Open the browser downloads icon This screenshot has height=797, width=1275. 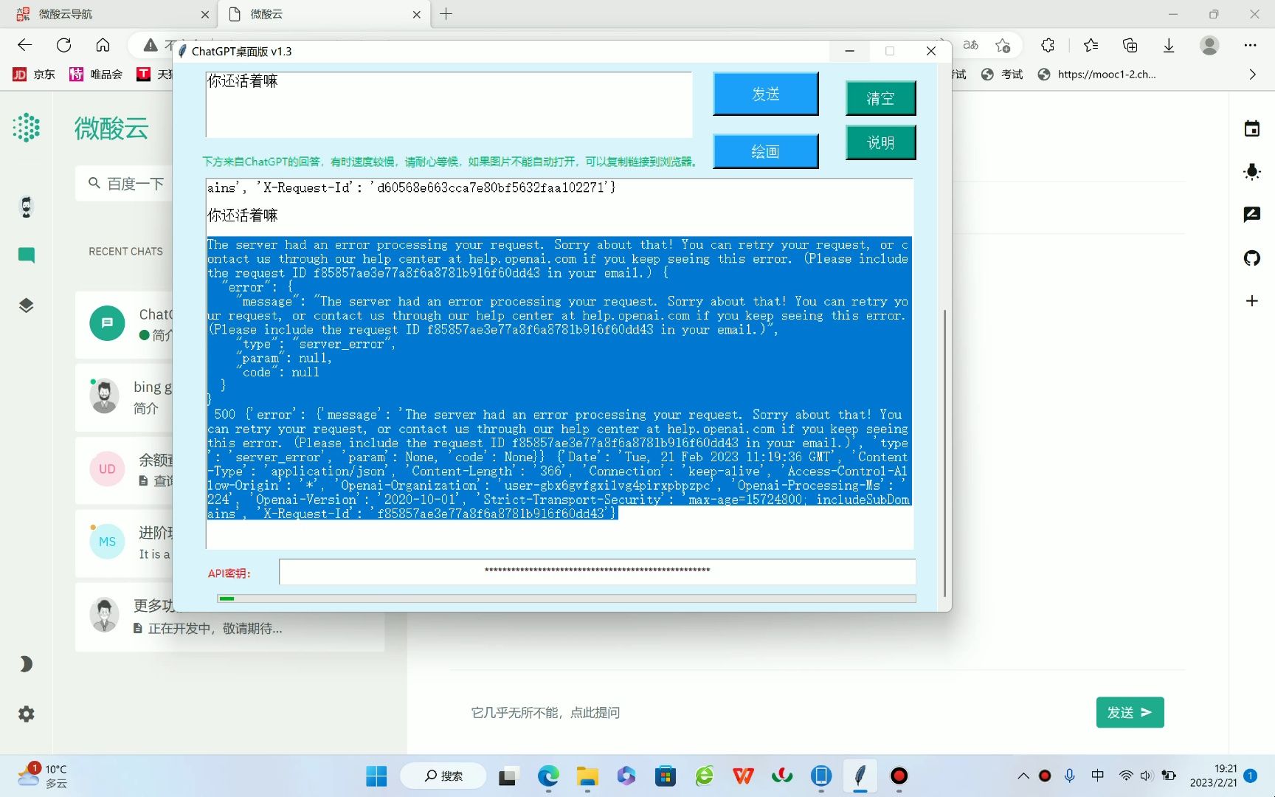point(1169,45)
